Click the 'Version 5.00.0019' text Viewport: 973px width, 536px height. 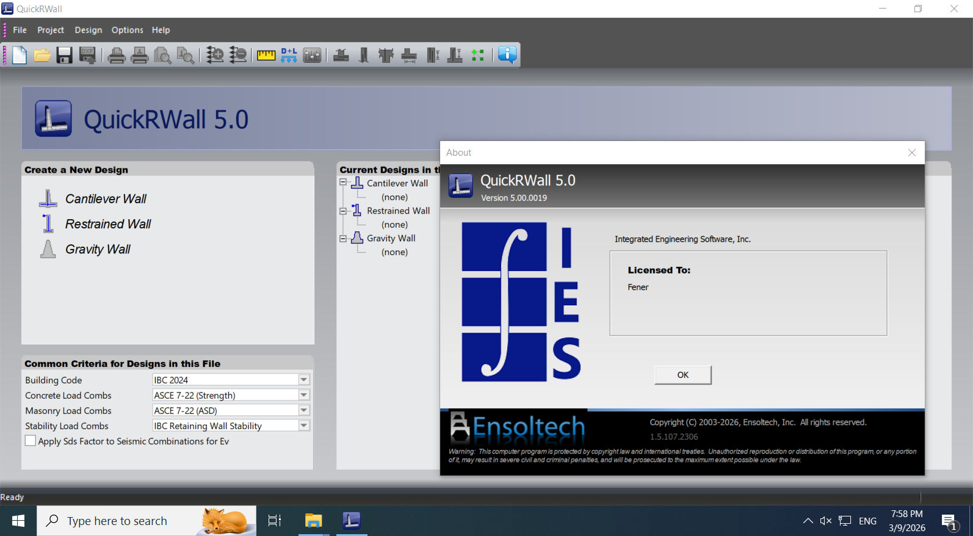[x=514, y=198]
